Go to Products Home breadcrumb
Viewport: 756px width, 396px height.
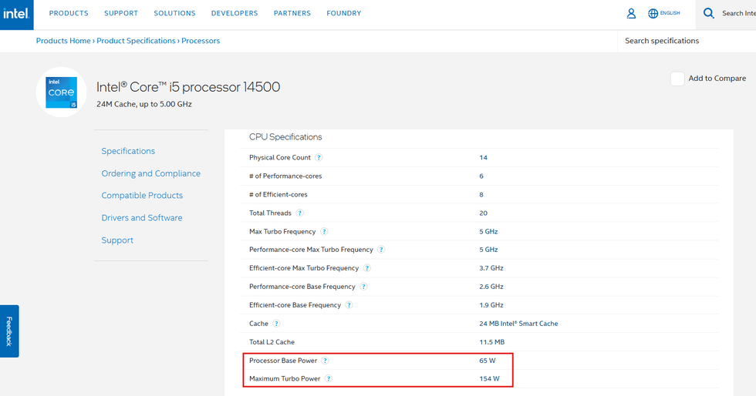point(63,41)
